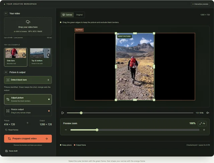Viewport: 214px width, 163px height.
Task: Click crop icon on Prepare cropped video
Action: point(9,139)
